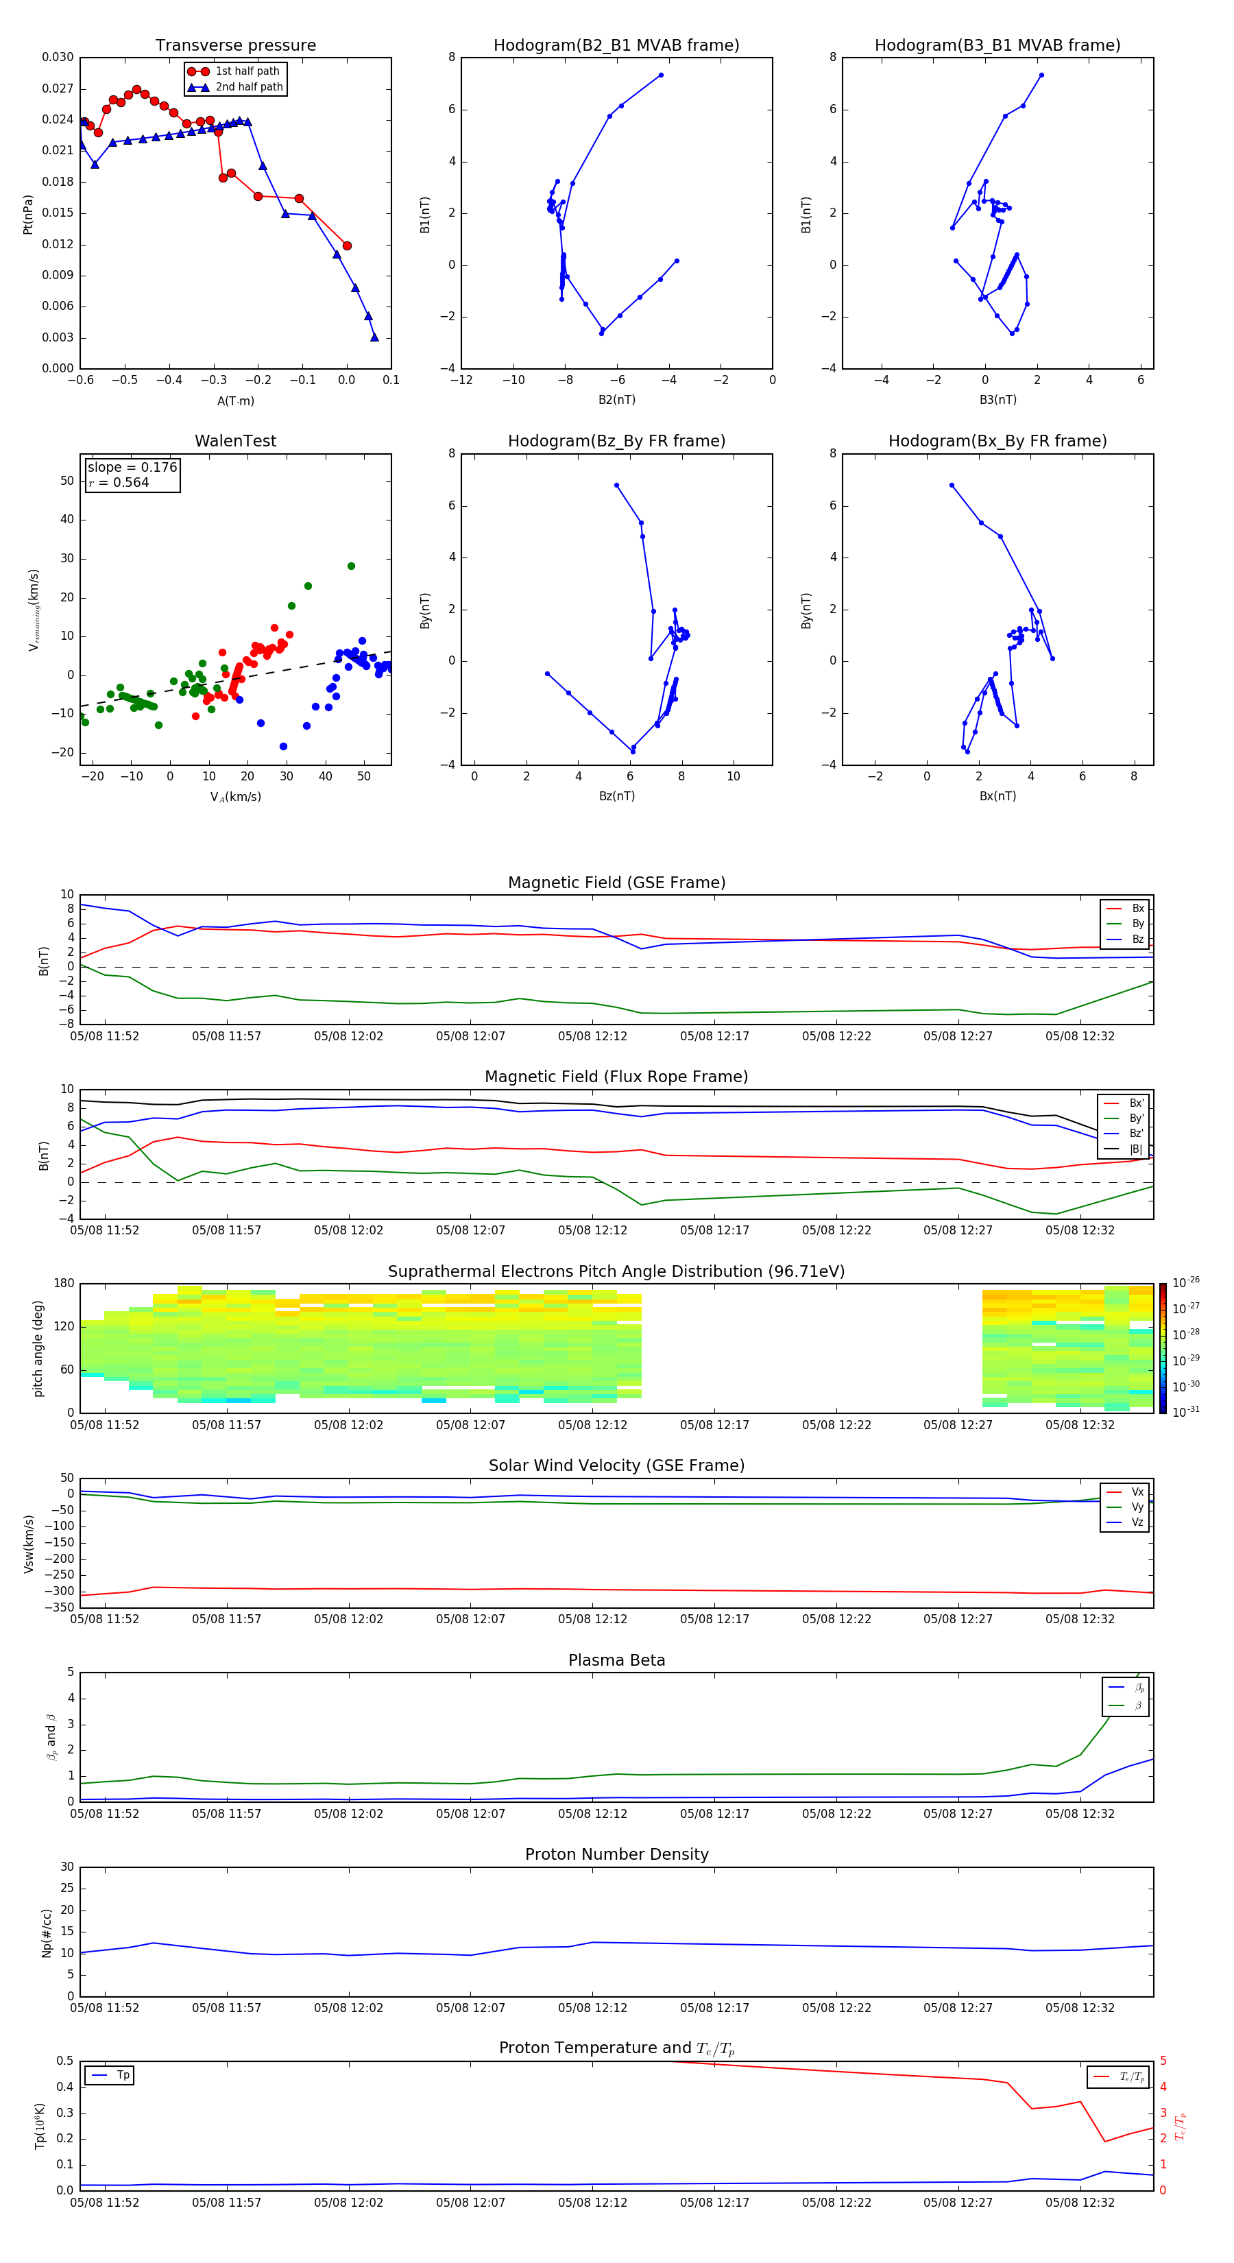The width and height of the screenshot is (1234, 2263).
Task: Click the "Magnetic Field (Flux Rope Frame)" title
Action: 616,1076
